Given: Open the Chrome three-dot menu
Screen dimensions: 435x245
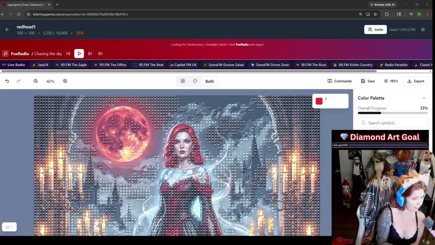Looking at the screenshot, I should coord(427,14).
